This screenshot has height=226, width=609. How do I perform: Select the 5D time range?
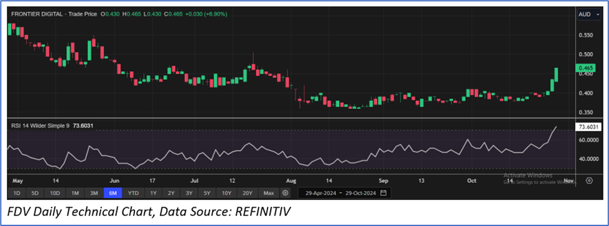tap(35, 193)
